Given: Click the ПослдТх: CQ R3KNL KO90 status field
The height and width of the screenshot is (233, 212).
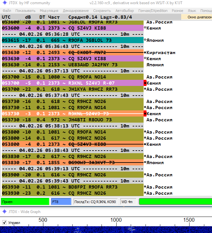Looking at the screenshot, I should [95, 202].
